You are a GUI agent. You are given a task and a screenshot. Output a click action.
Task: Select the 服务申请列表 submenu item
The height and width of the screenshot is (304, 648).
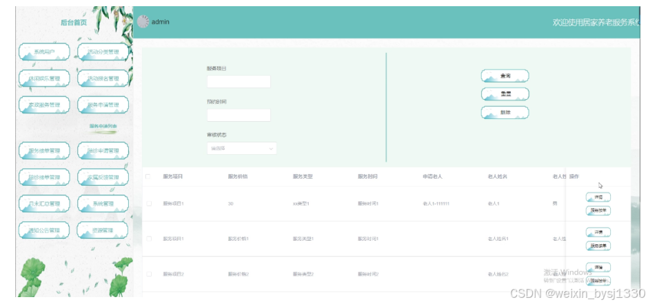[x=103, y=127]
